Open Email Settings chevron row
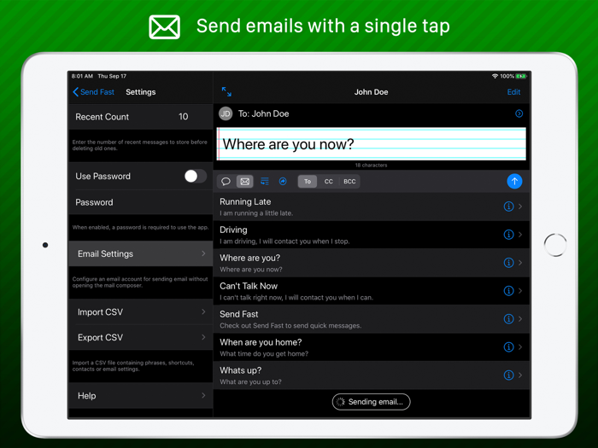The width and height of the screenshot is (598, 448). coord(141,253)
